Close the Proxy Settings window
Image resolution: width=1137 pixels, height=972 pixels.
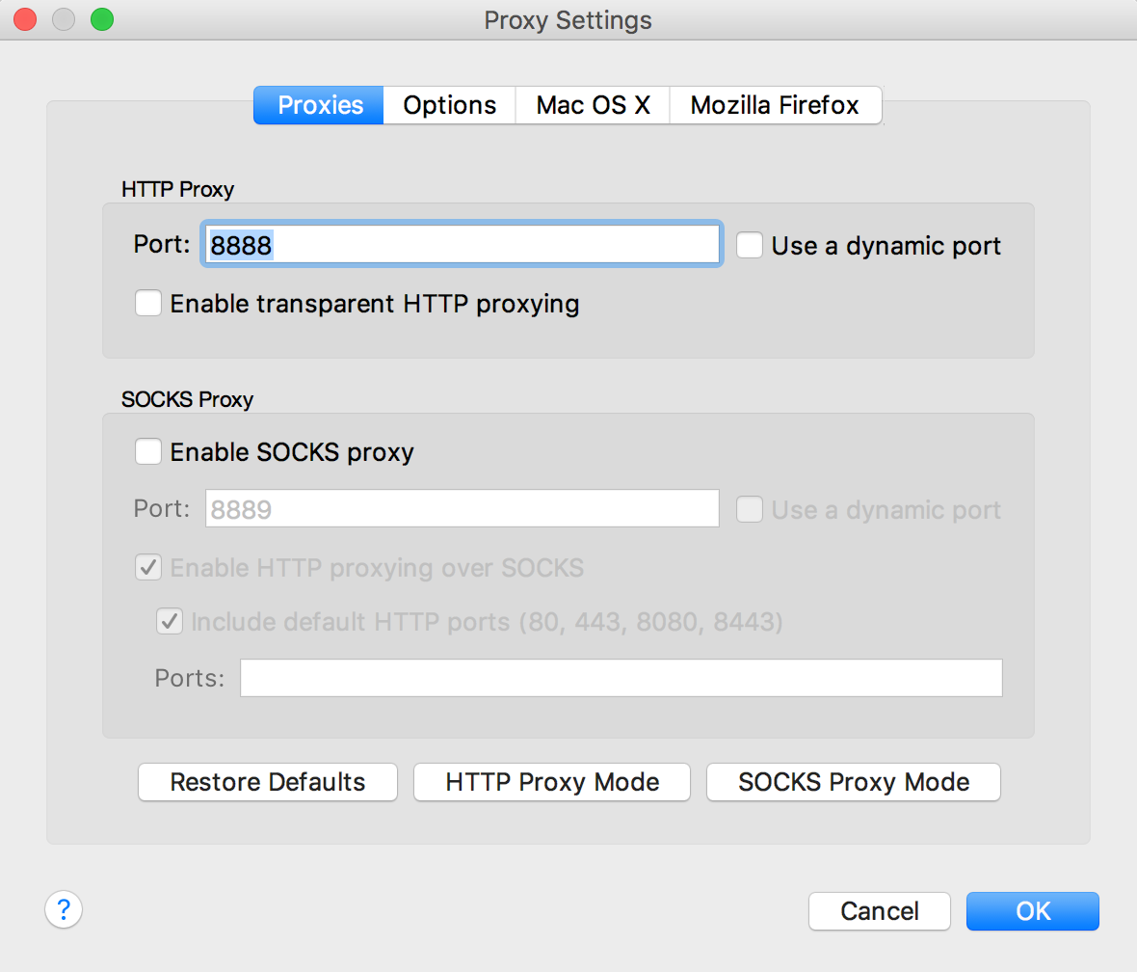25,19
